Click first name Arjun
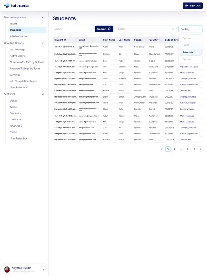The image size is (207, 276). pos(105,116)
